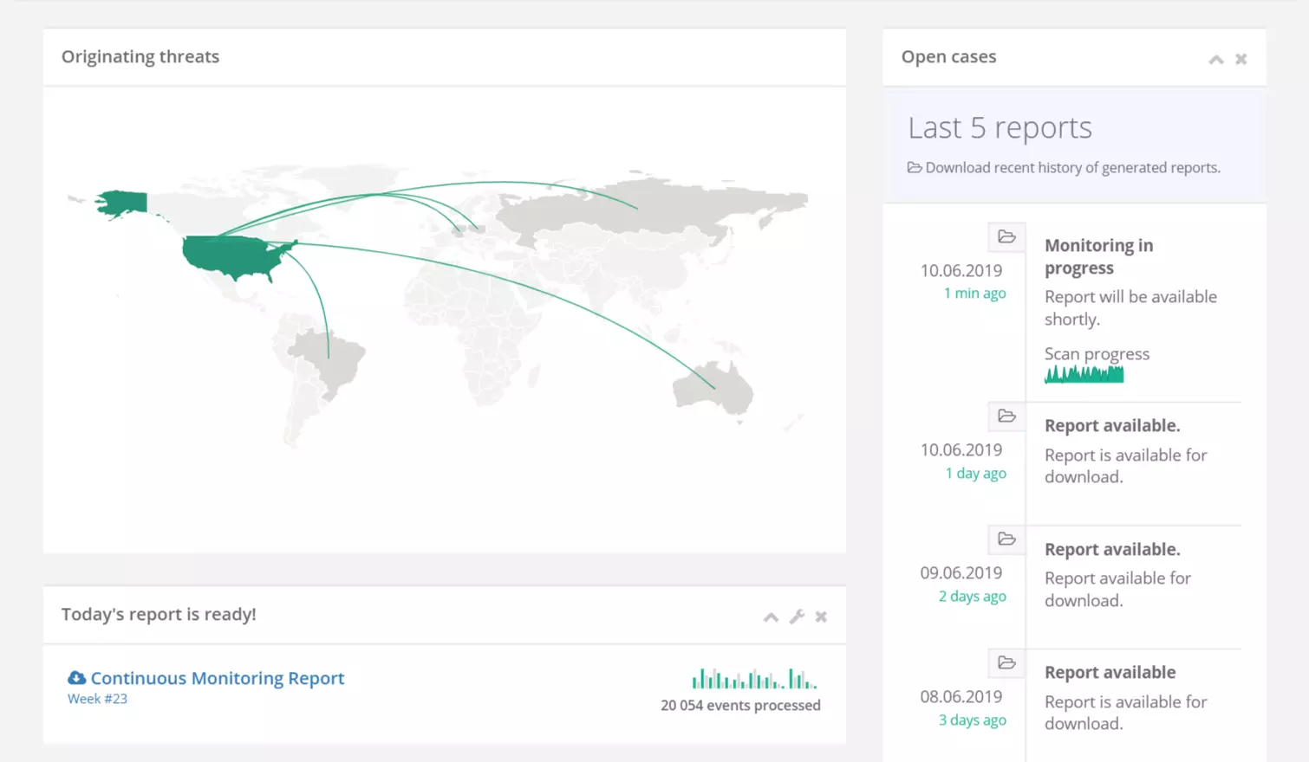Click the events processed bar chart

[754, 679]
